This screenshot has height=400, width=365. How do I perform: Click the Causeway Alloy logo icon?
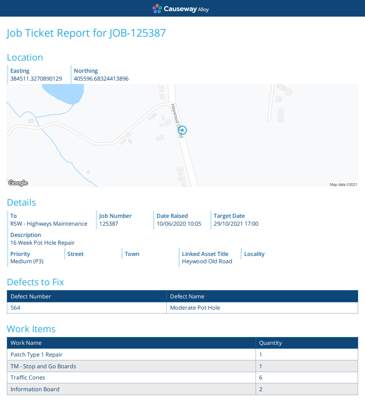tap(157, 9)
